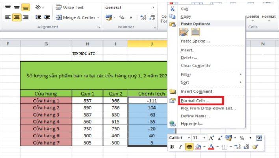Click Decrease Decimal in mini toolbar
279x158 pixels.
246,147
